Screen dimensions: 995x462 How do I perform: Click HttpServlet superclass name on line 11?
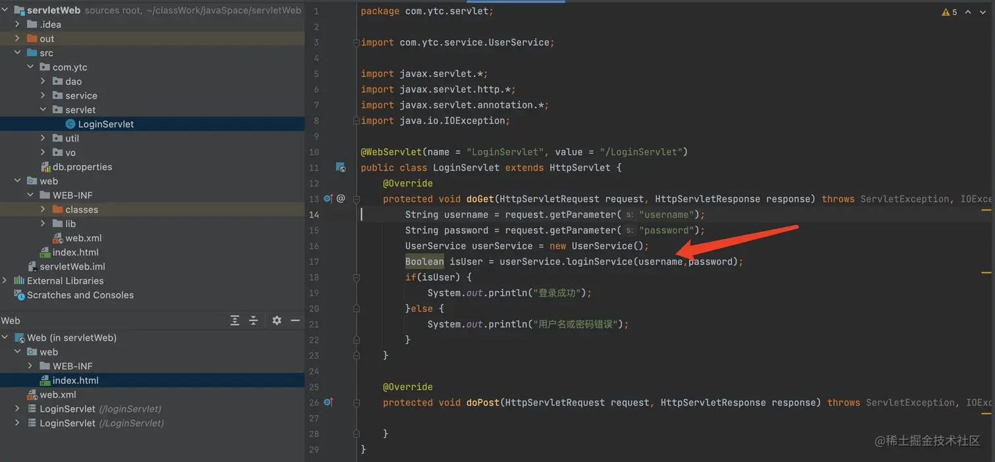[x=580, y=168]
